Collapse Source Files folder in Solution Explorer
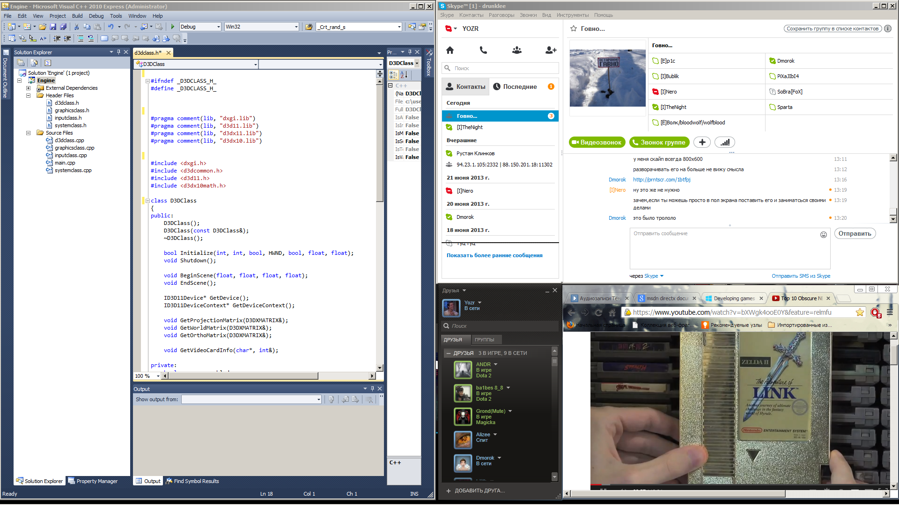899x505 pixels. tap(28, 133)
